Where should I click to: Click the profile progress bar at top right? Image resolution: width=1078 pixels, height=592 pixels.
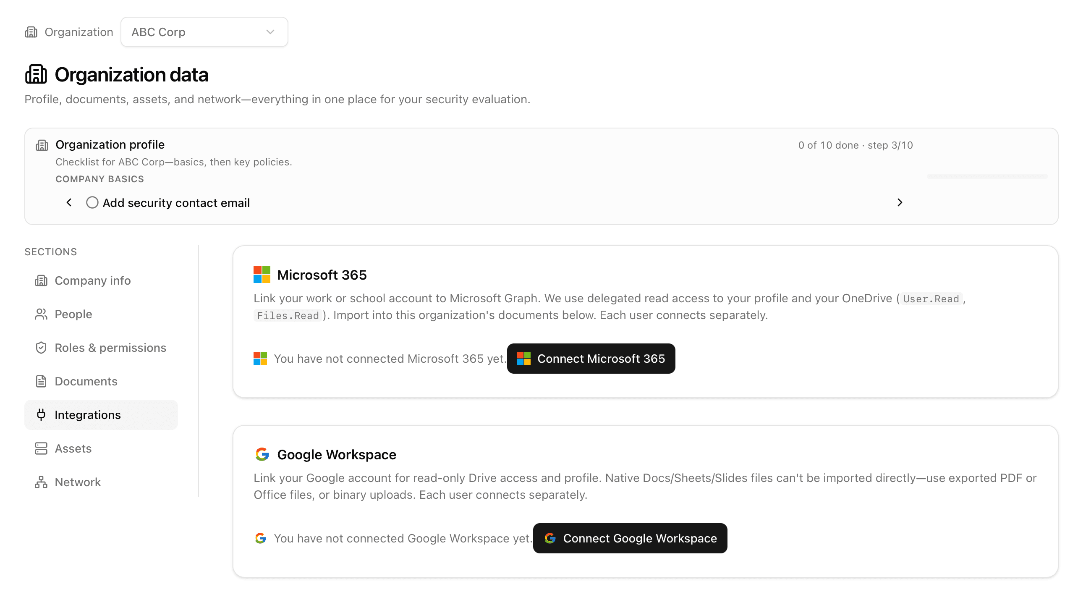pyautogui.click(x=987, y=177)
